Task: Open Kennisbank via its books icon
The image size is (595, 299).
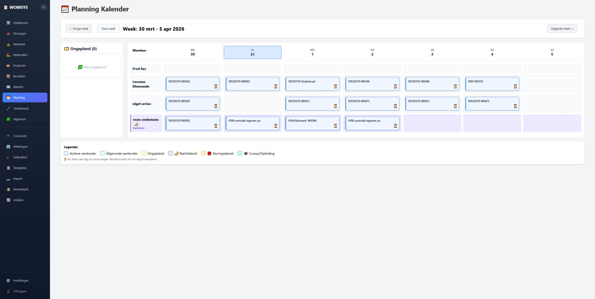Action: [8, 189]
